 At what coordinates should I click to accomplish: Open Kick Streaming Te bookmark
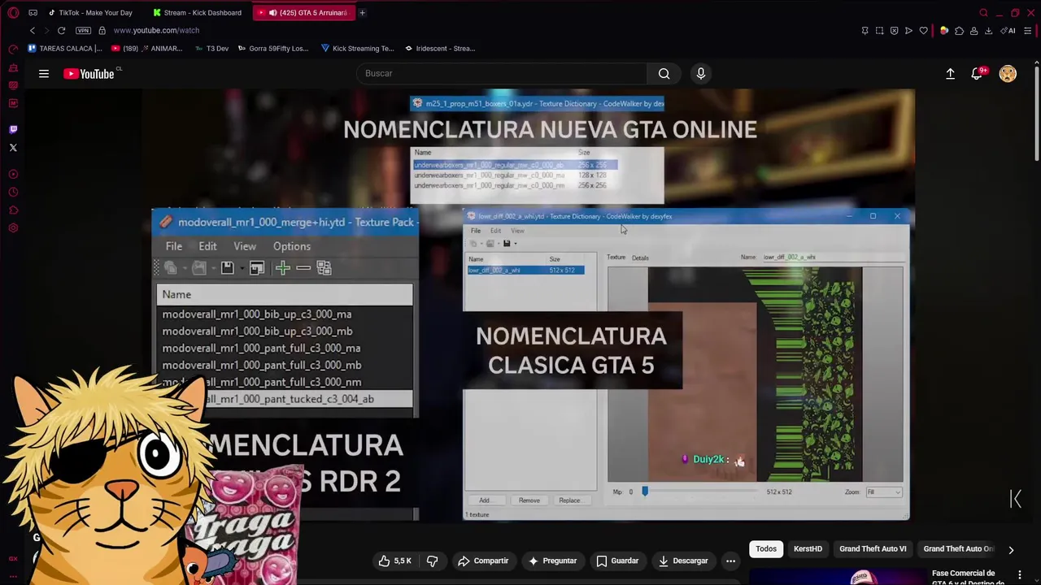pyautogui.click(x=357, y=49)
